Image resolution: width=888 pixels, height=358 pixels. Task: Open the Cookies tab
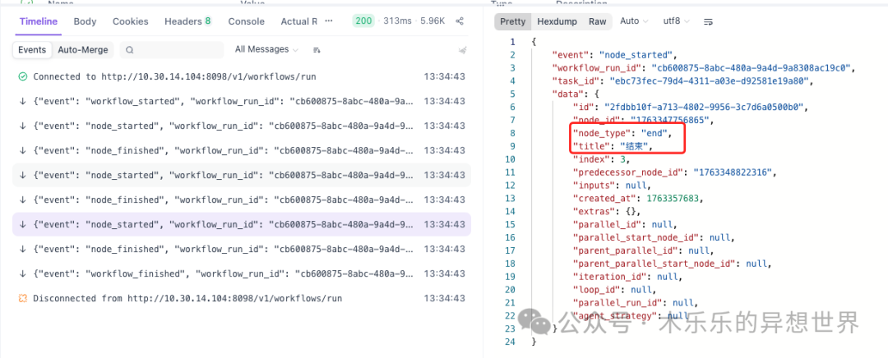(130, 21)
